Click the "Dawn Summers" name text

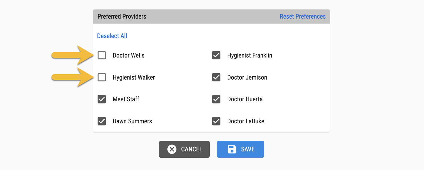tap(132, 121)
